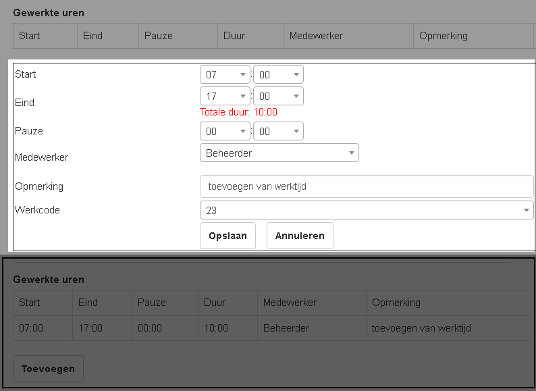Screen dimensions: 536x391
Task: Select the 17:00 end time table cell
Action: tap(90, 328)
